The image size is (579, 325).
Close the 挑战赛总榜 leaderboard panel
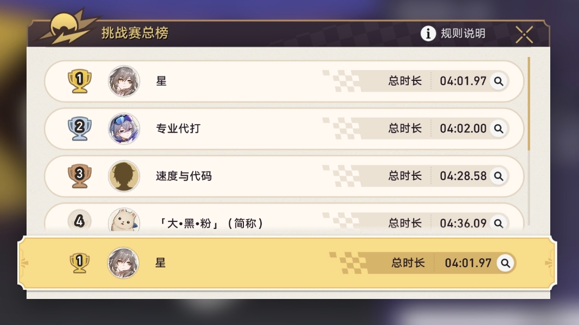coord(524,34)
